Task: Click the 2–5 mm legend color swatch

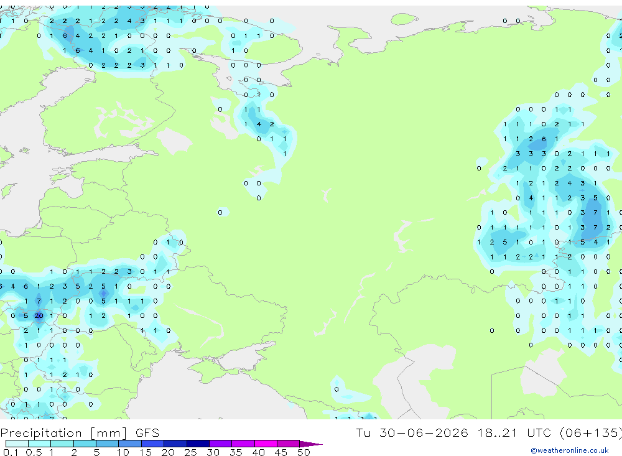Action: coord(85,444)
